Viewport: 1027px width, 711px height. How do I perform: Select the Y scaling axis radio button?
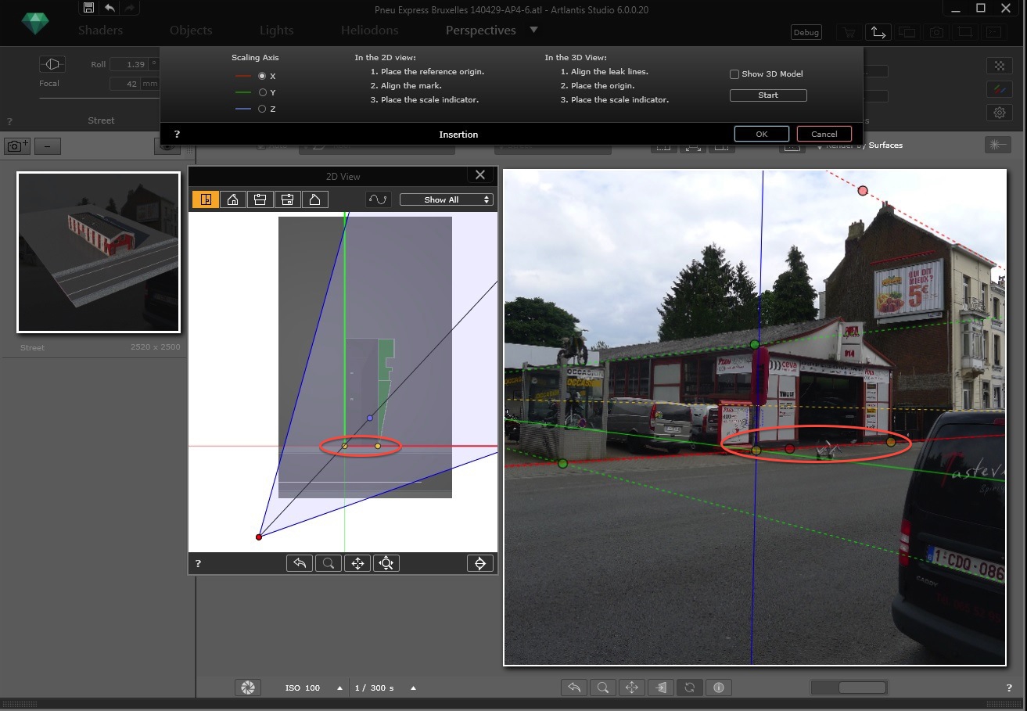pos(262,93)
